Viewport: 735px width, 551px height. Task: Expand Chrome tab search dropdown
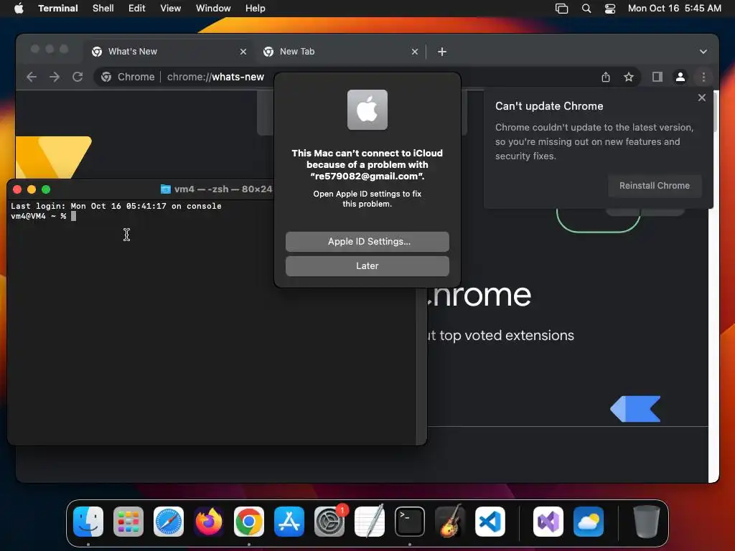pos(703,52)
